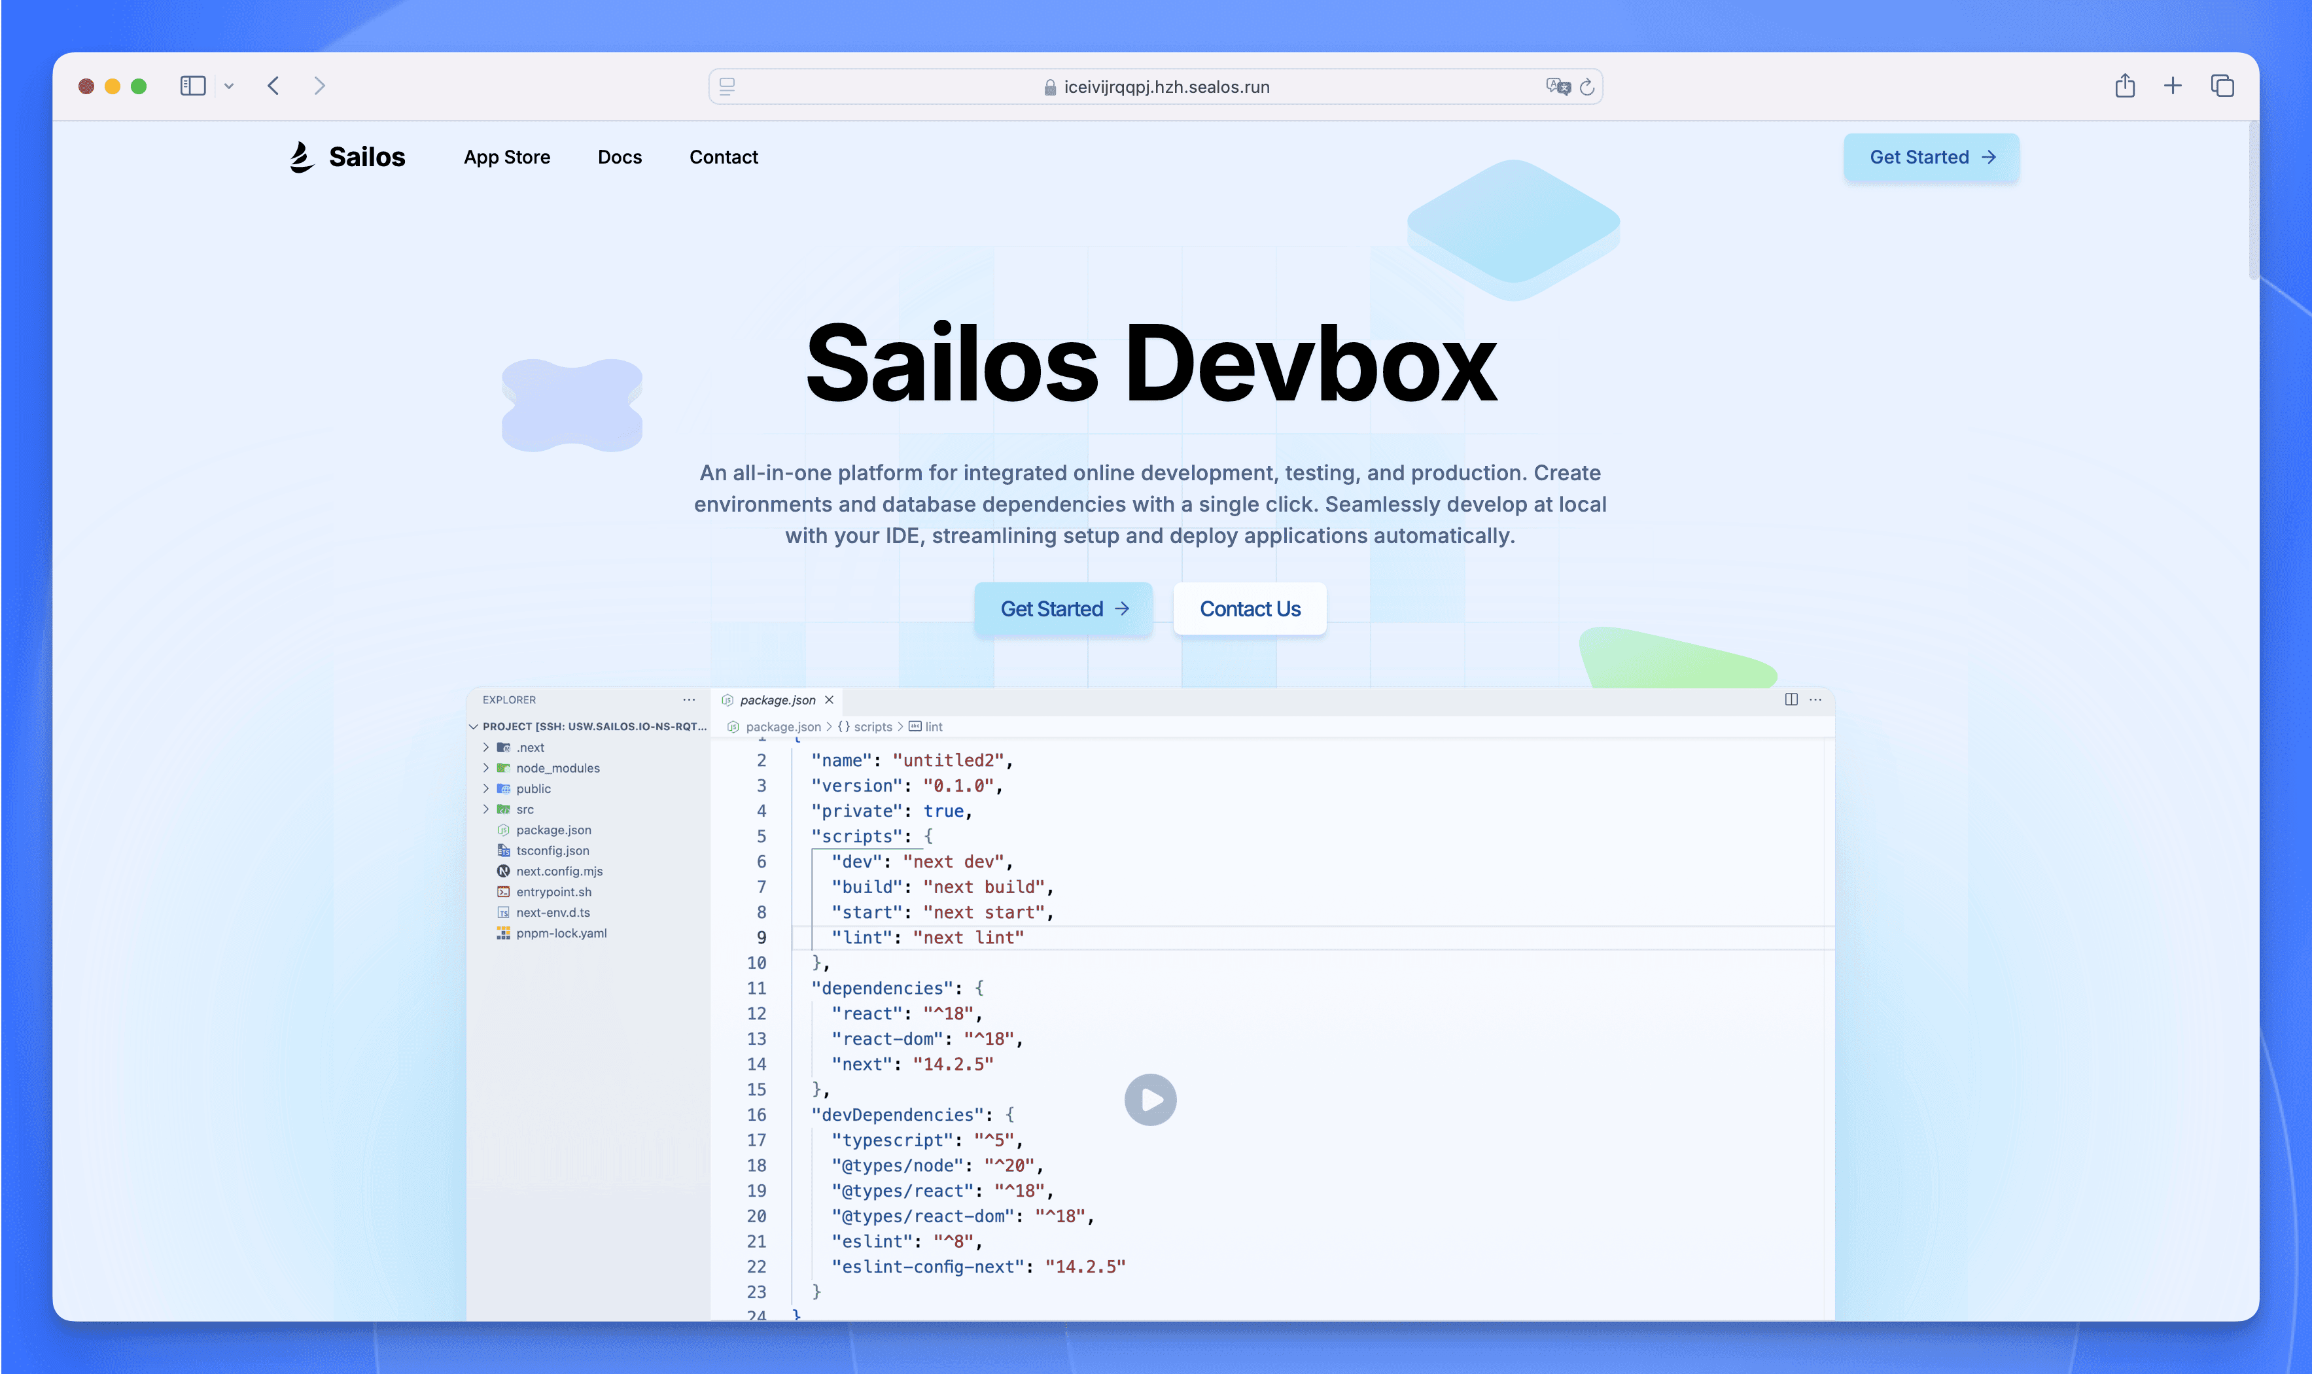Click scripts in the breadcrumb
The height and width of the screenshot is (1374, 2312).
[x=873, y=727]
